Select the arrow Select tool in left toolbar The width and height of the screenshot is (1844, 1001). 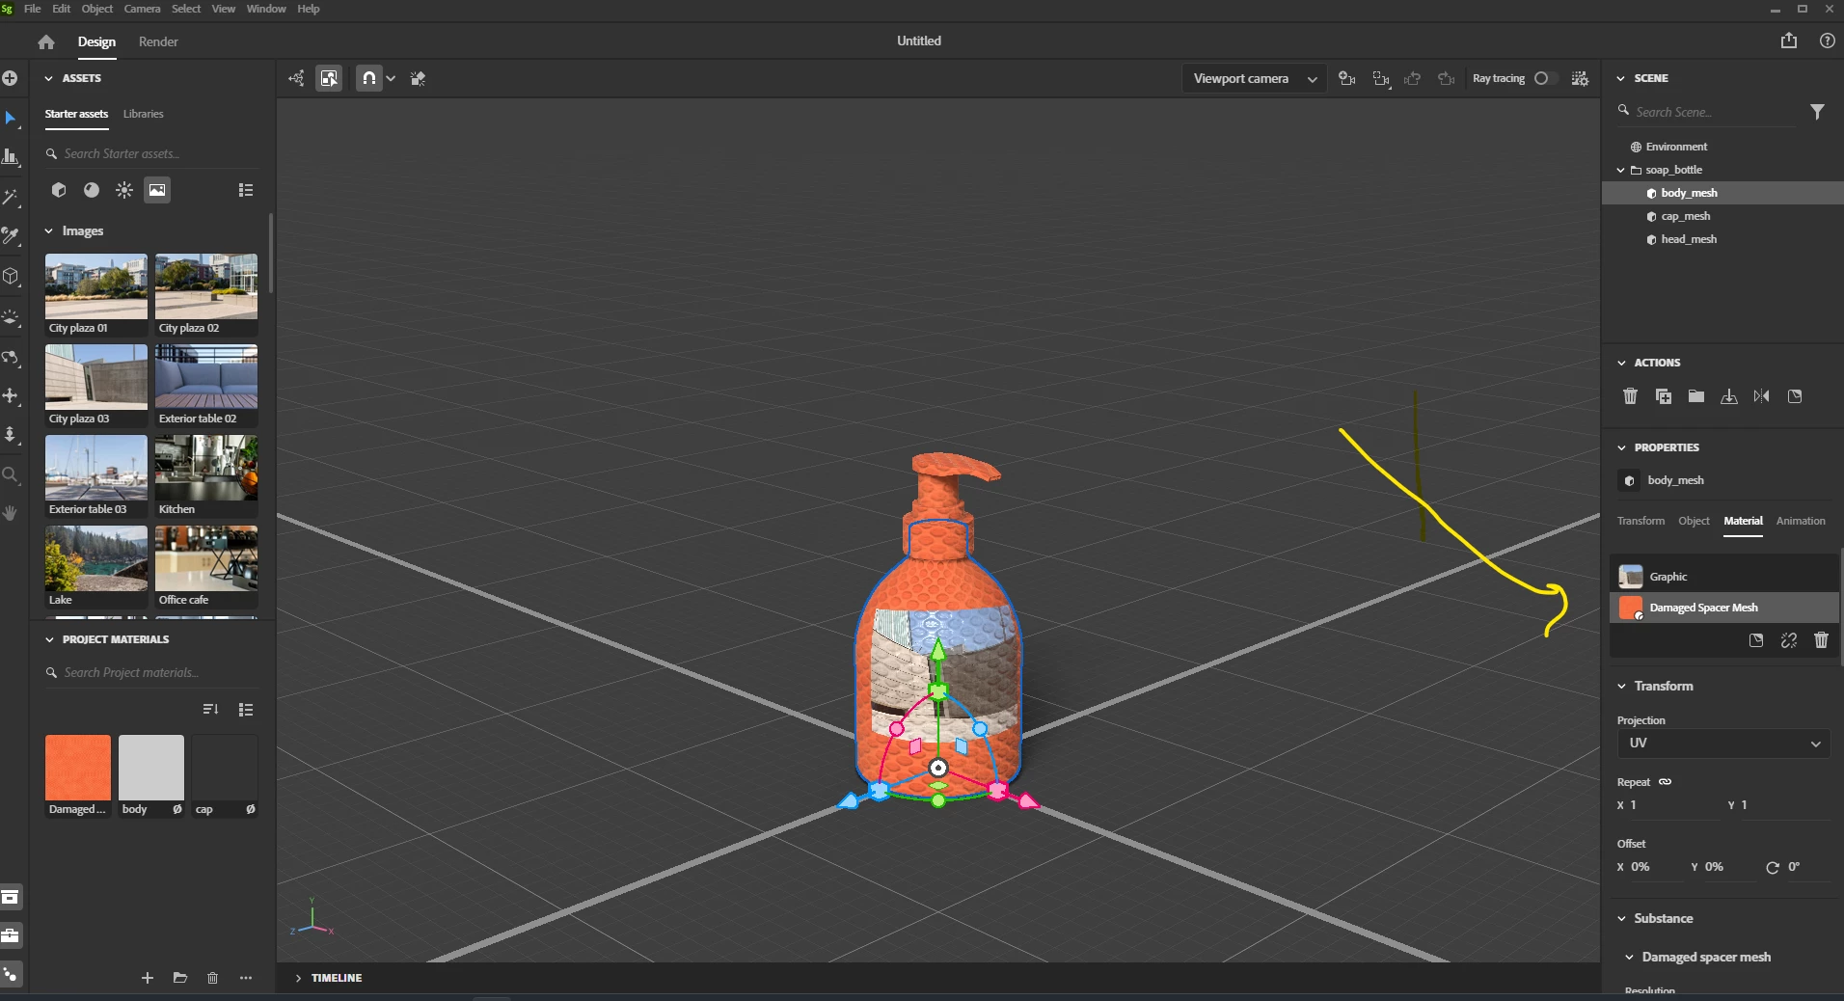point(11,118)
